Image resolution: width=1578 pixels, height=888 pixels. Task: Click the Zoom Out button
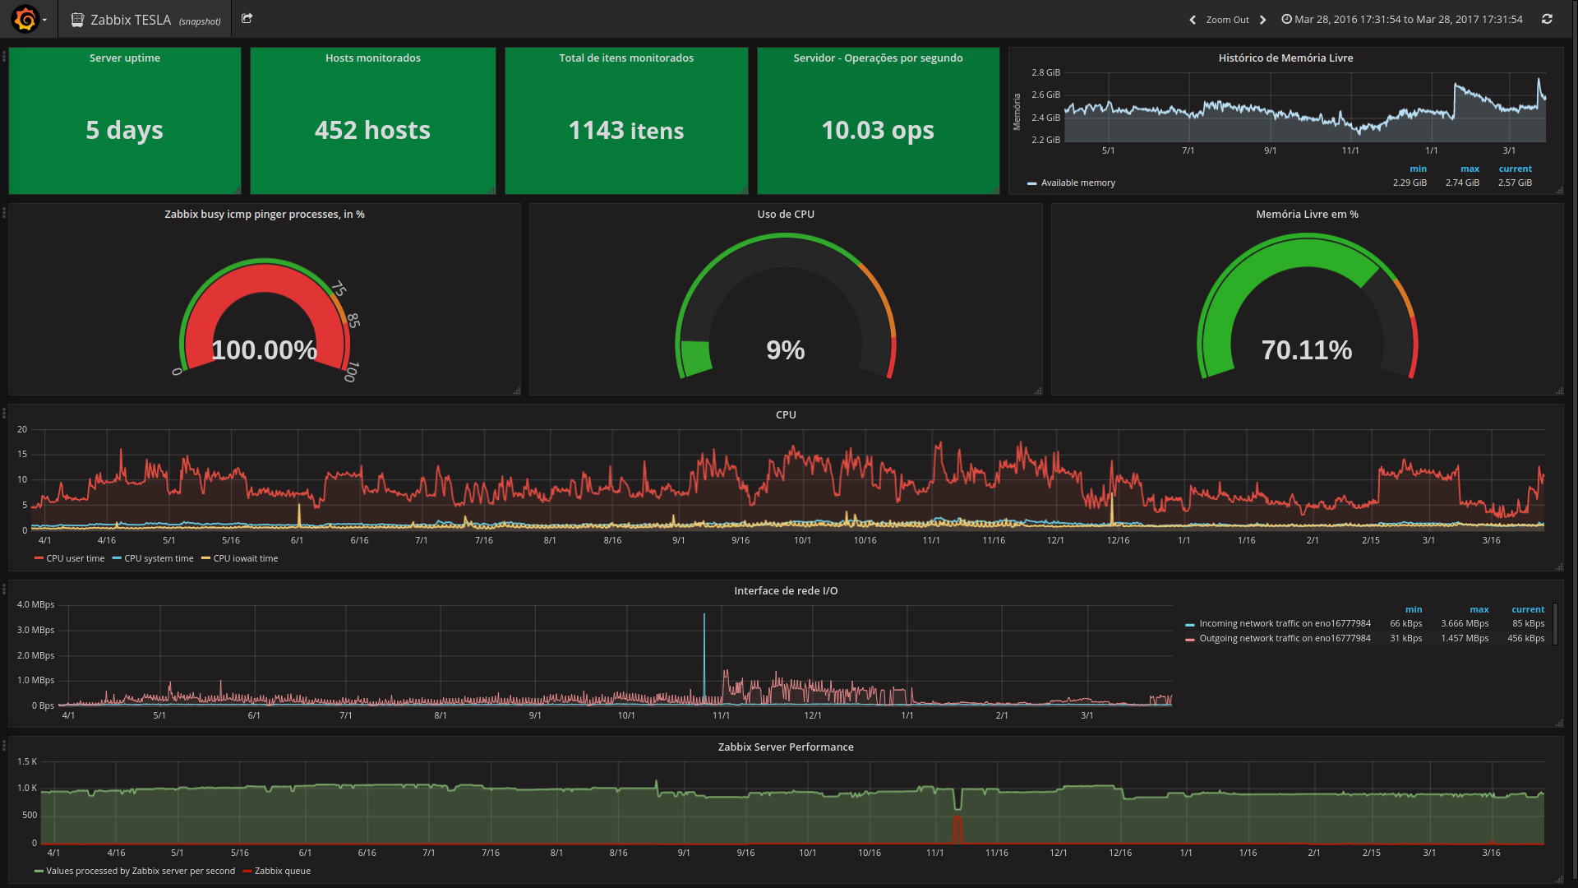point(1227,20)
